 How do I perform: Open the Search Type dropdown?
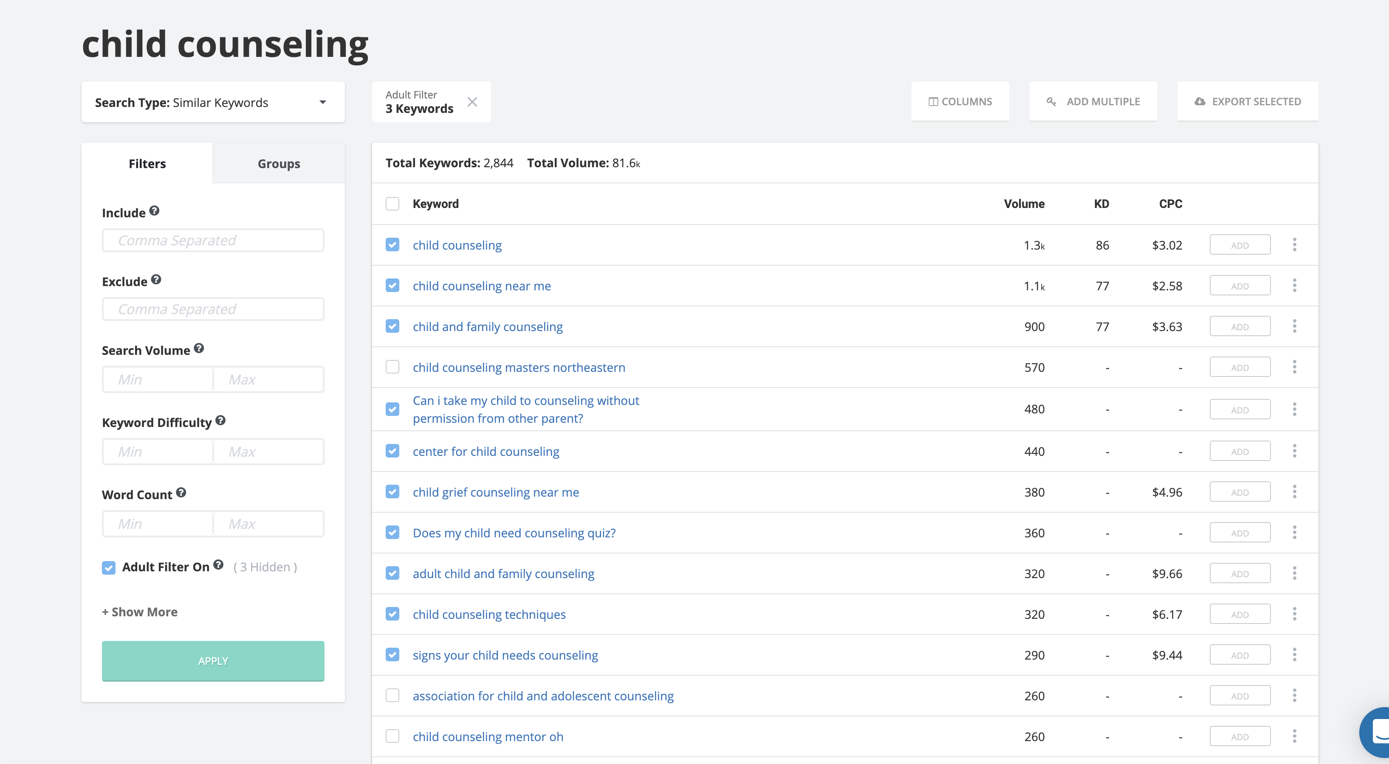[x=213, y=102]
